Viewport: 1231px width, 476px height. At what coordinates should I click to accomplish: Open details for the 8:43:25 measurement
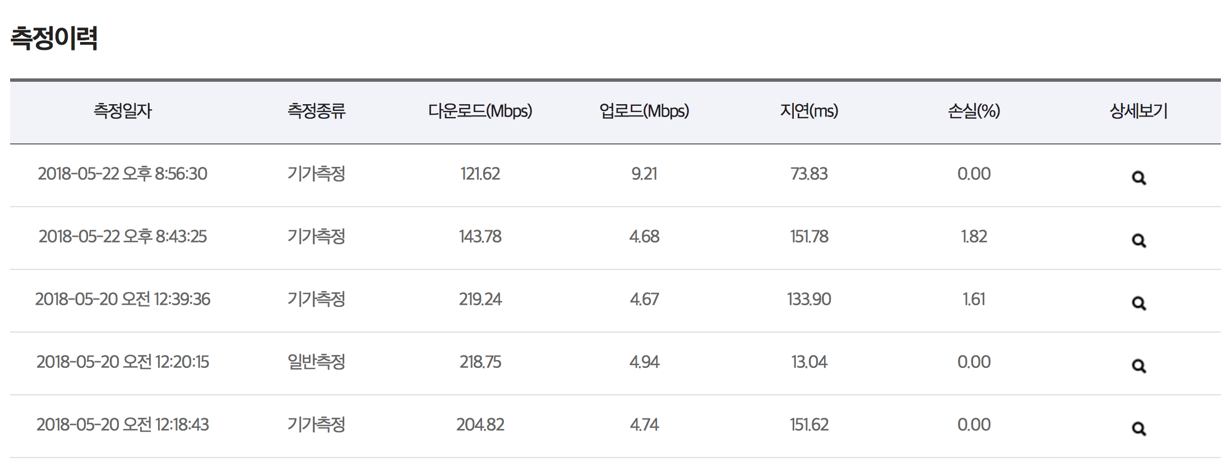(1139, 241)
